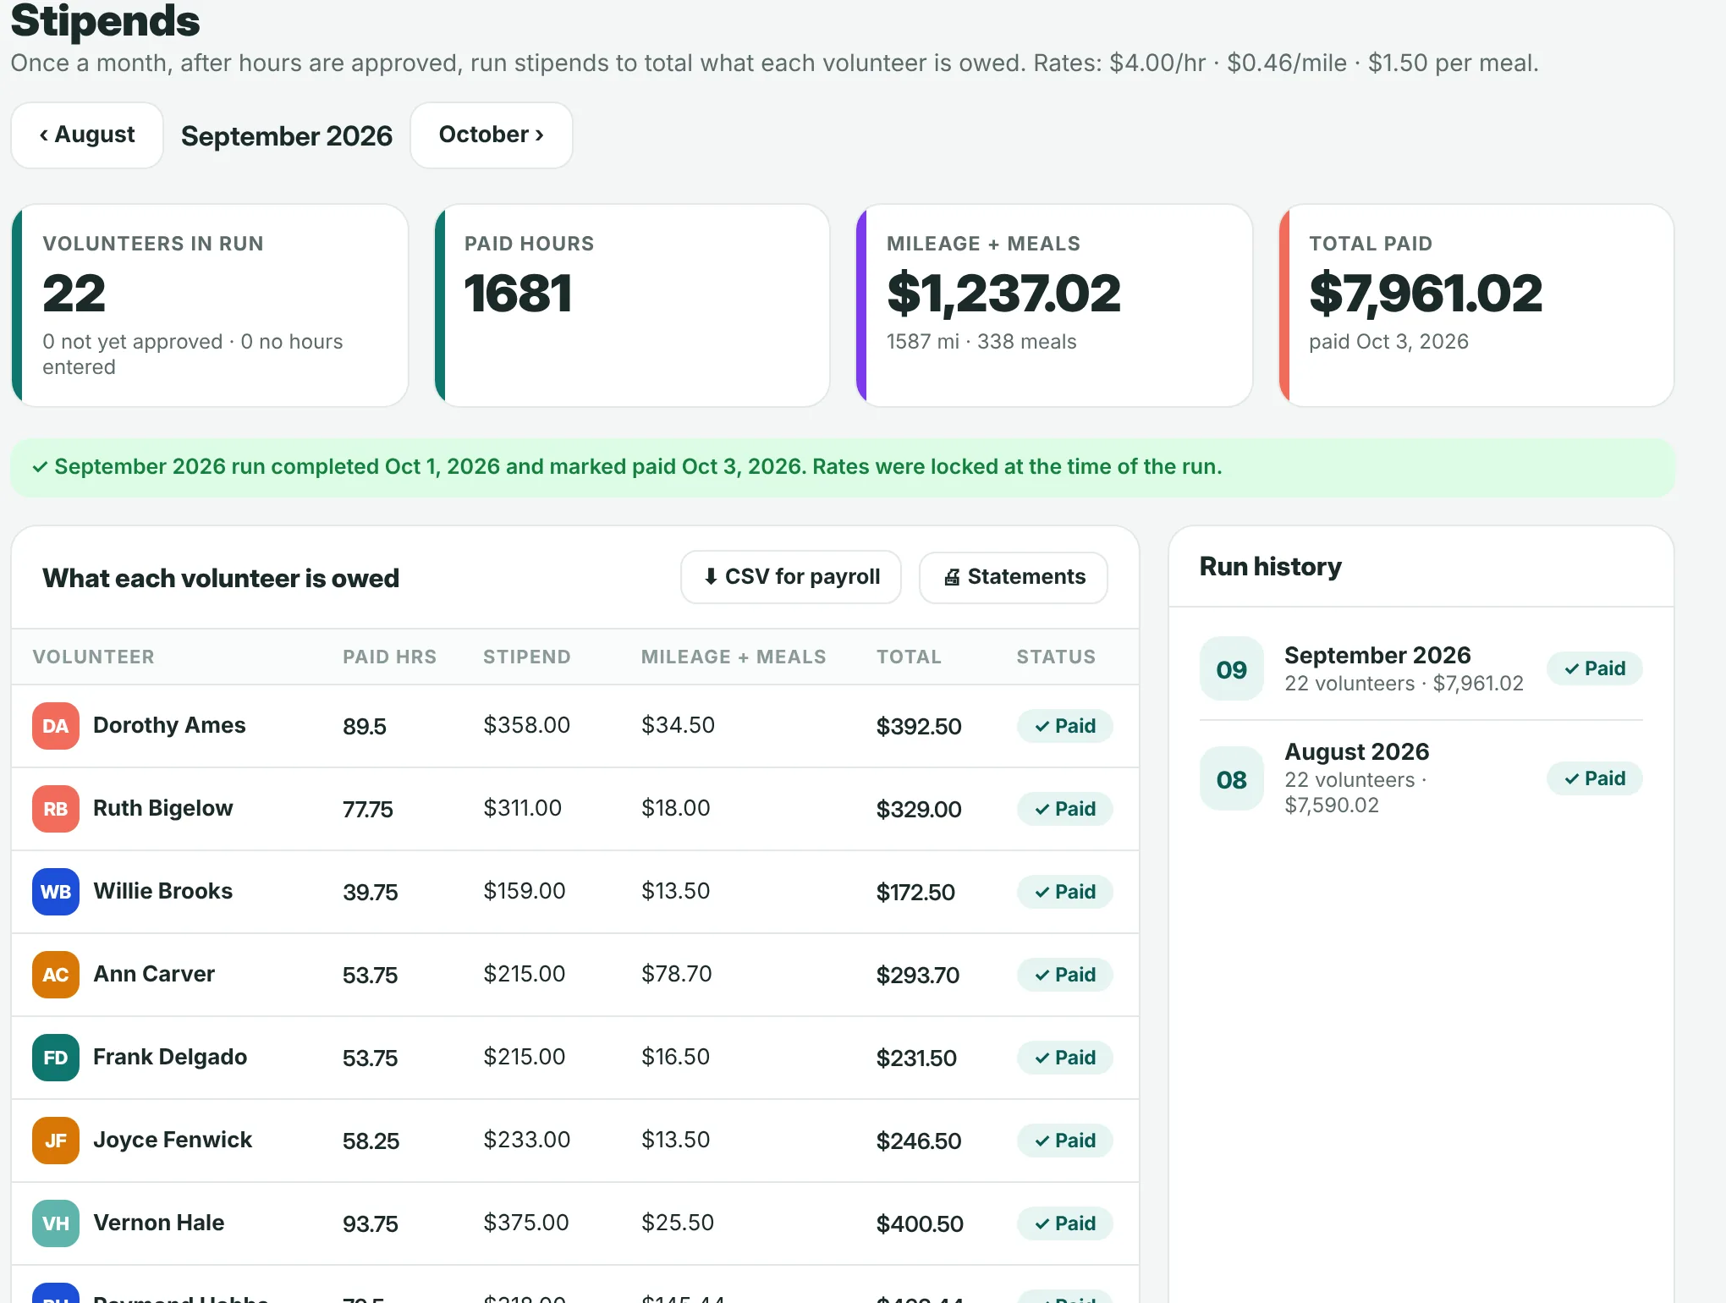Sort by MILEAGE + MEALS column header

[734, 657]
